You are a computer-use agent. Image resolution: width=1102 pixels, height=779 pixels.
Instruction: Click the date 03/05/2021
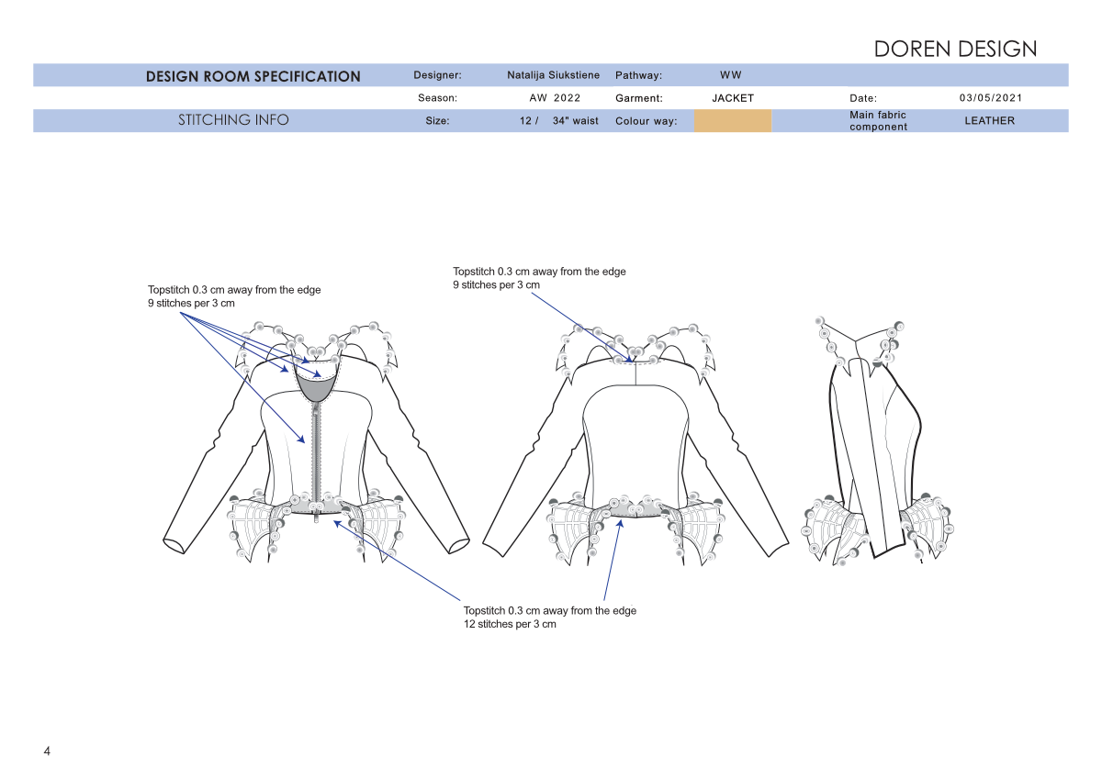point(991,97)
